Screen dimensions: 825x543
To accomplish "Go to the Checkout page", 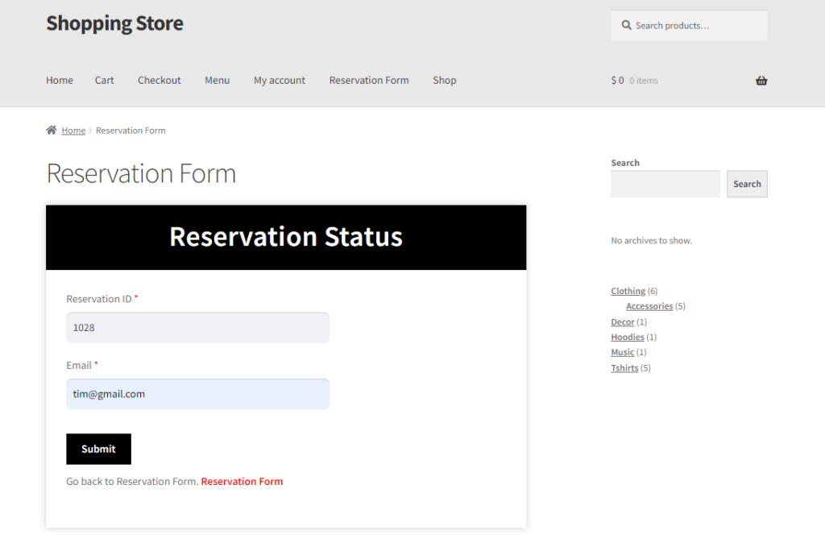I will tap(159, 81).
